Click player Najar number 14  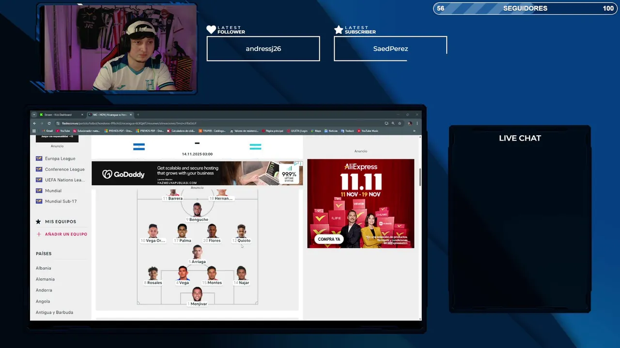(242, 275)
